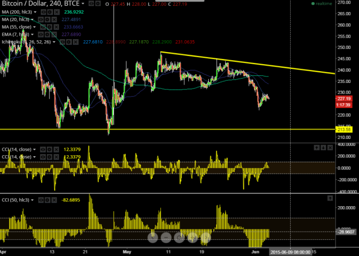Viewport: 359px width, 256px height.
Task: Open settings gear for the Ichimoku indicator
Action: pos(69,42)
